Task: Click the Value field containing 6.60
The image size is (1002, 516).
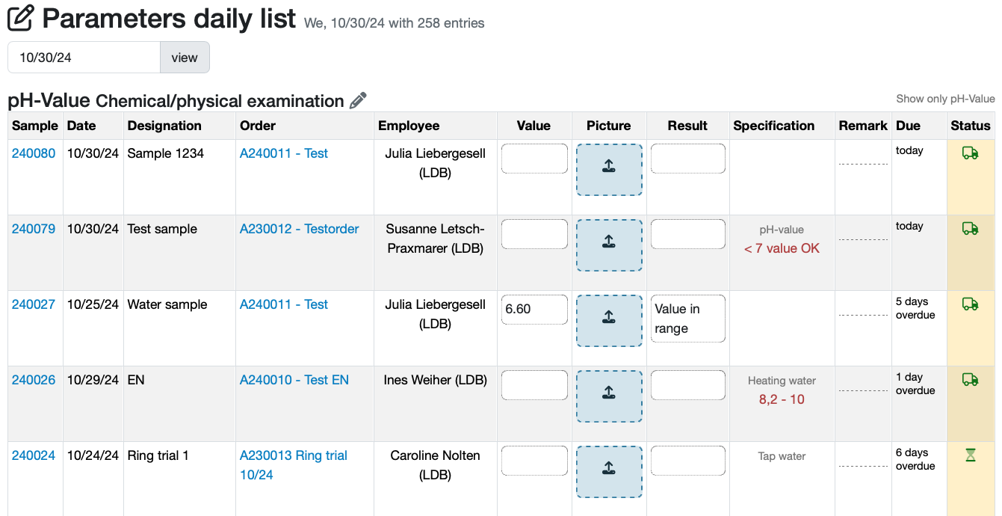Action: click(x=534, y=310)
